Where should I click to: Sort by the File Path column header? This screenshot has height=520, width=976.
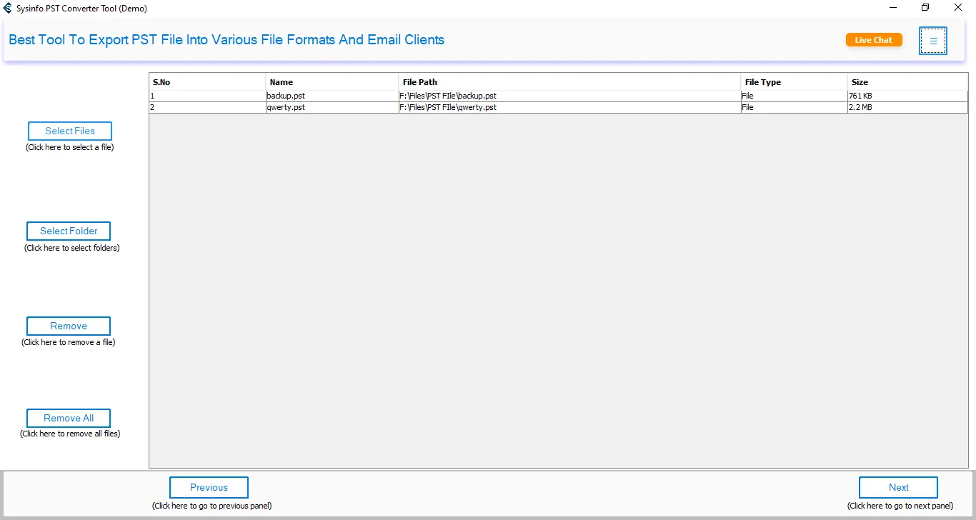[570, 82]
